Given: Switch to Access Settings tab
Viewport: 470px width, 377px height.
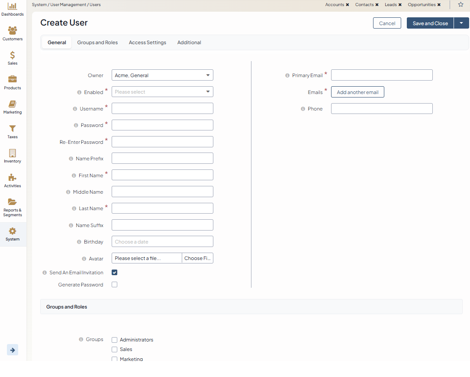Looking at the screenshot, I should pyautogui.click(x=147, y=42).
